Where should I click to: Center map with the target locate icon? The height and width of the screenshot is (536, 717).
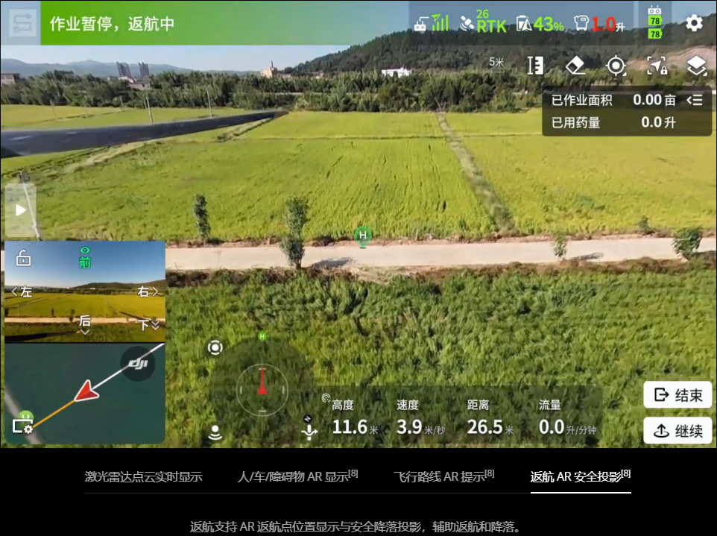(x=616, y=66)
